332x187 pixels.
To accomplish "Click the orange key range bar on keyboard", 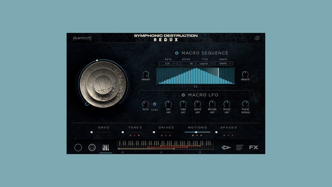I will pyautogui.click(x=180, y=145).
